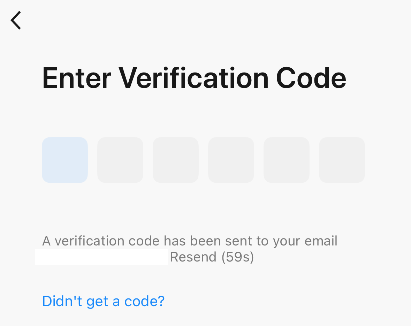411x326 pixels.
Task: Click the word Enter in title
Action: click(x=76, y=78)
